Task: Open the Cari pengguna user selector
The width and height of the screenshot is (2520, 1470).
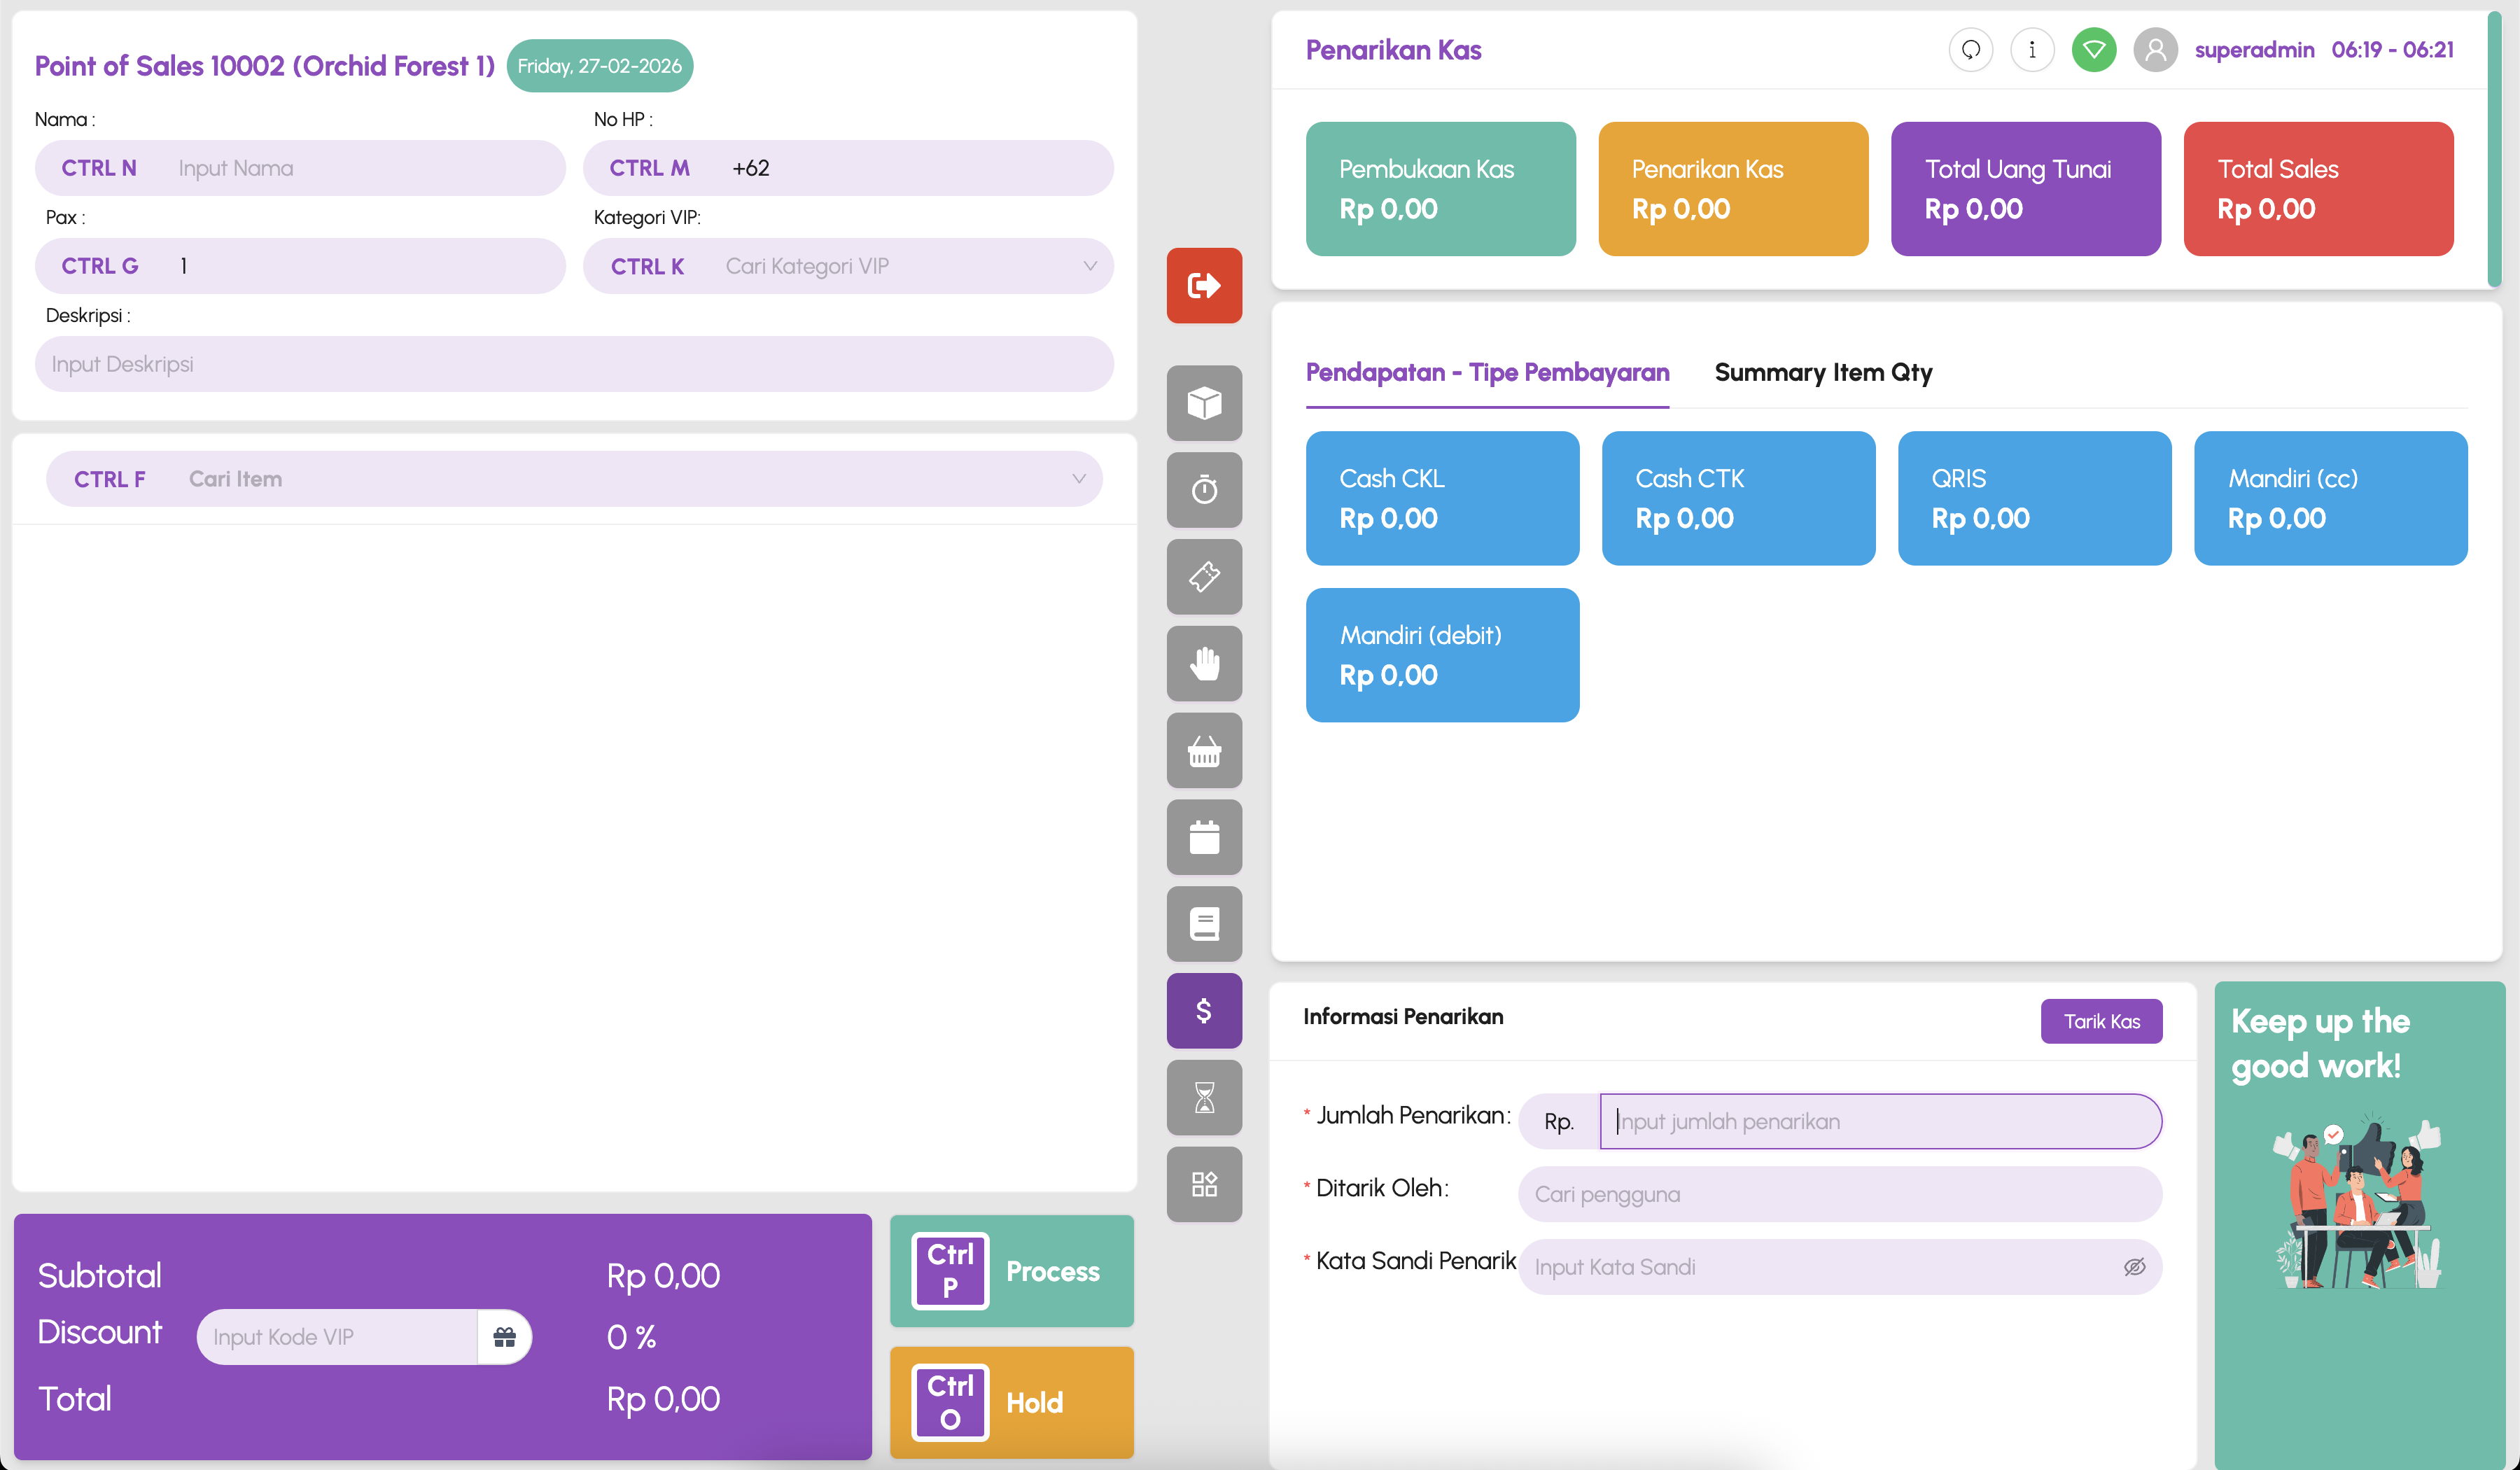Action: click(x=1839, y=1194)
